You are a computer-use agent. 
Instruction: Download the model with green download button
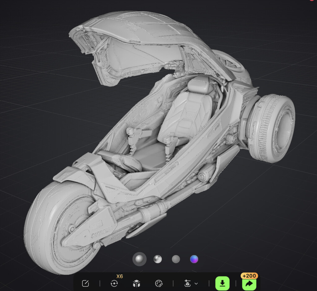tap(222, 283)
